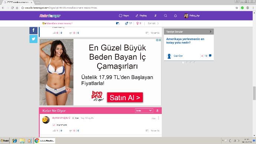Close the ad with the X icon

tap(160, 40)
